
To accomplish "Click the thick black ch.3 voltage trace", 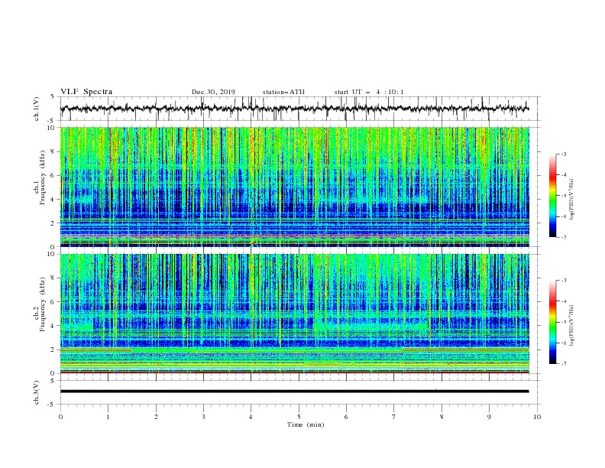I will [294, 392].
